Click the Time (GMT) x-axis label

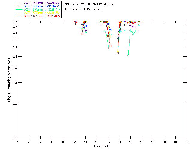click(x=102, y=146)
